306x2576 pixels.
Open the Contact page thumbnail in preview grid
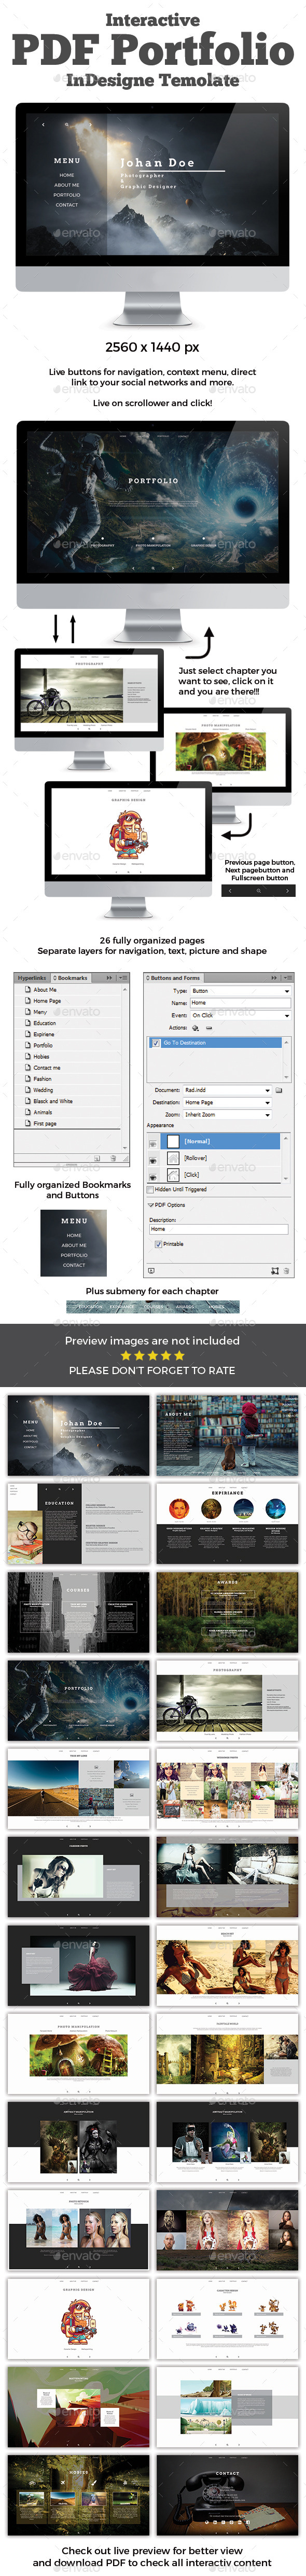point(227,2494)
